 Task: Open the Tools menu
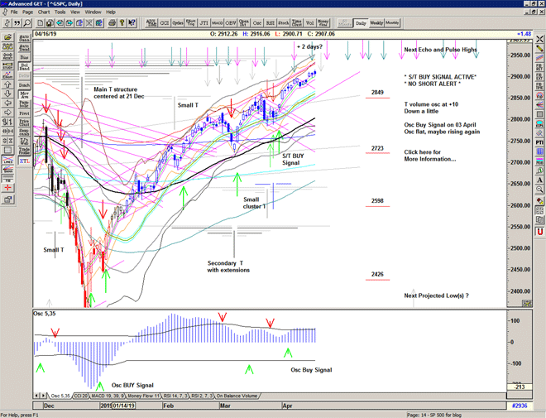pos(60,12)
